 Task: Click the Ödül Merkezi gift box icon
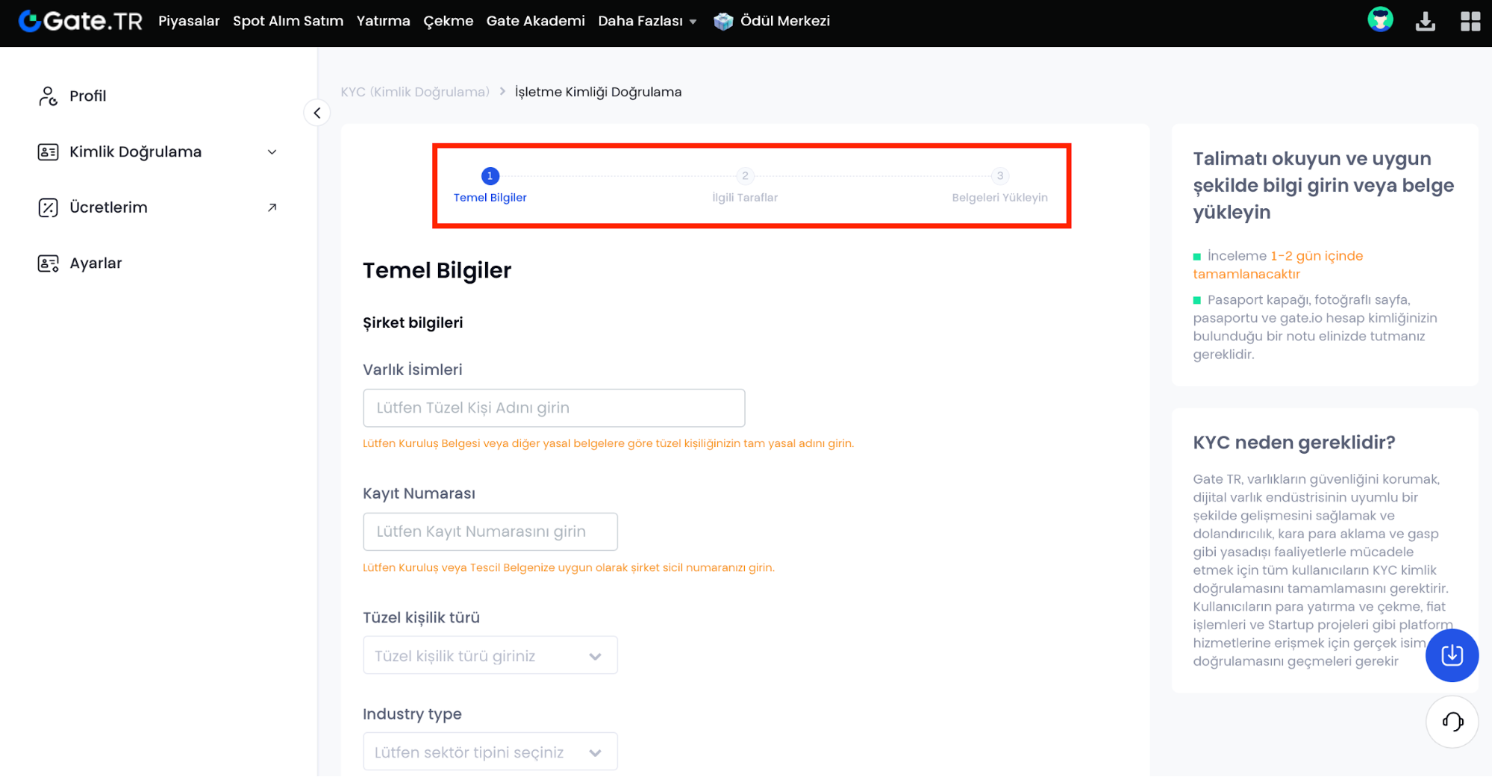[722, 21]
